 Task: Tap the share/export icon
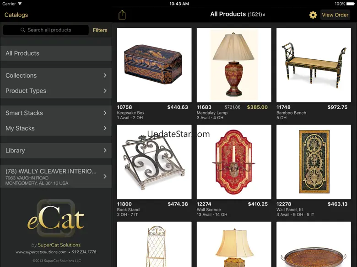pos(122,15)
